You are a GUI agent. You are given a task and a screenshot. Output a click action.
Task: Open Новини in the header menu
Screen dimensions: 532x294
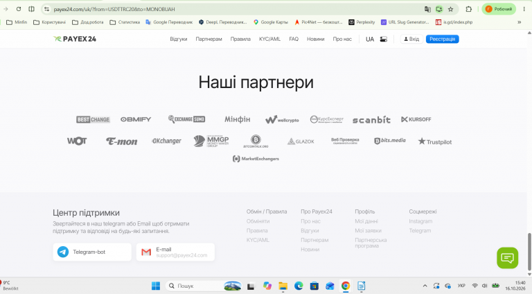[x=316, y=39]
